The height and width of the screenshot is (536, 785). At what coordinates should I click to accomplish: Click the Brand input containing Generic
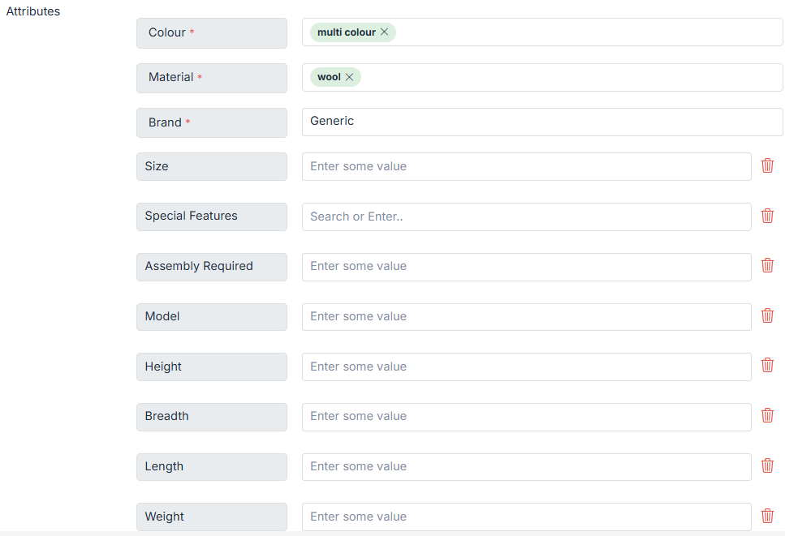coord(541,122)
